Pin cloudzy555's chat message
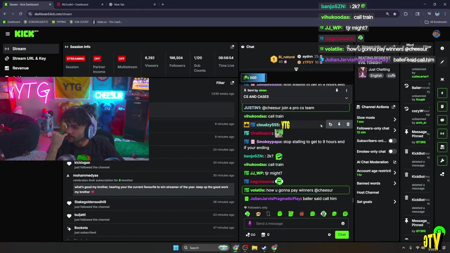Viewport: 450px width, 253px height. point(339,124)
